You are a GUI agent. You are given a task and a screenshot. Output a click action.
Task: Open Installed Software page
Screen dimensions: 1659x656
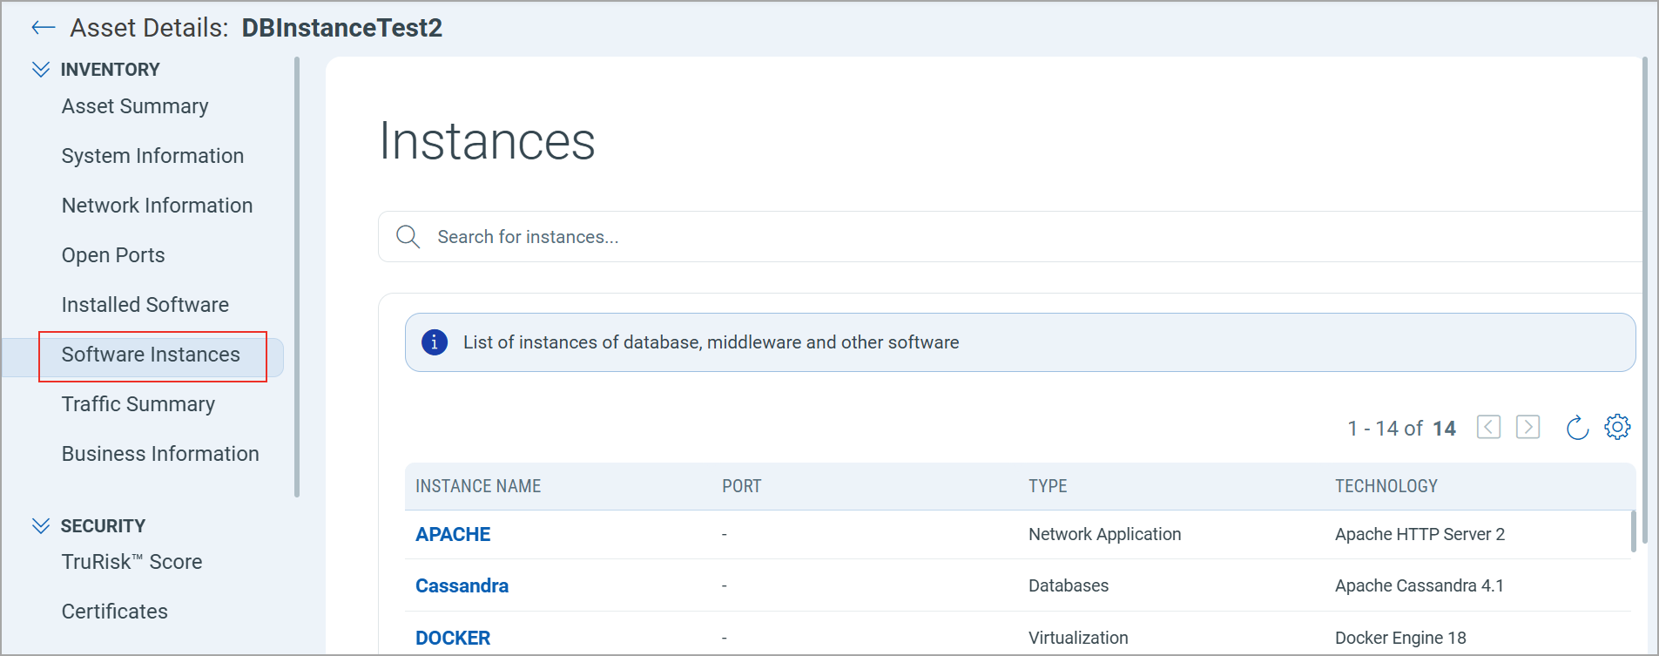pyautogui.click(x=145, y=305)
